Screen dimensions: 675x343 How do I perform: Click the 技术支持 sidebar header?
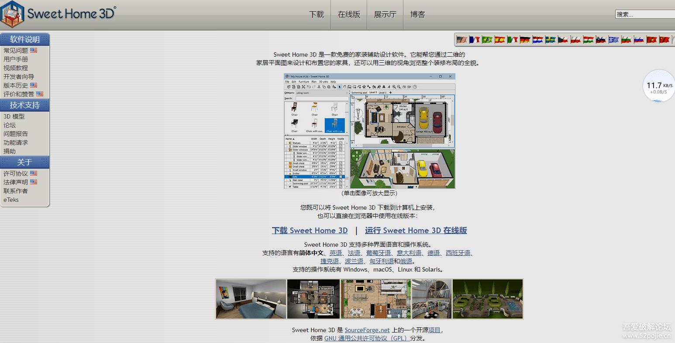click(25, 105)
